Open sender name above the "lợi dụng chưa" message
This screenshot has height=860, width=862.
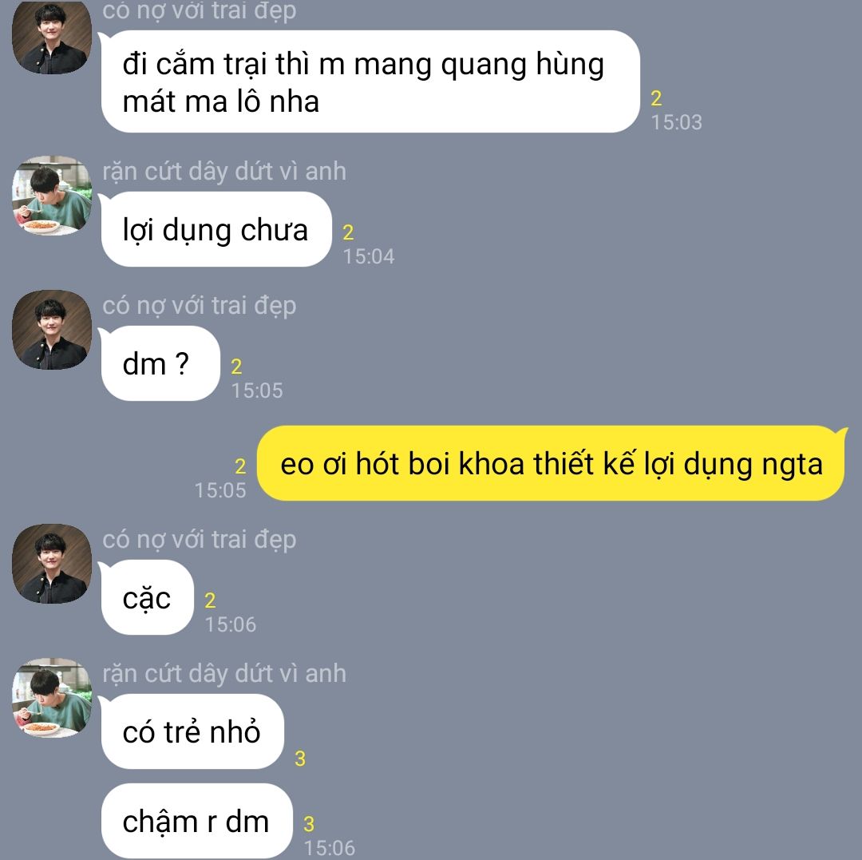pyautogui.click(x=224, y=171)
